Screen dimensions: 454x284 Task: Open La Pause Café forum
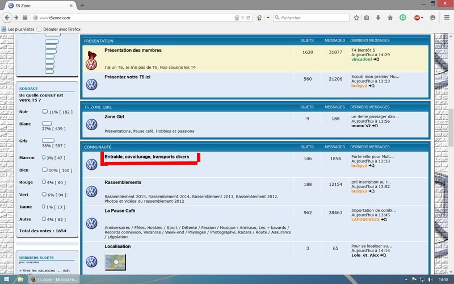[x=120, y=211]
